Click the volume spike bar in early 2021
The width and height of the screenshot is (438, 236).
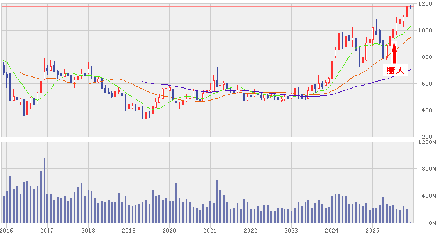pos(218,201)
